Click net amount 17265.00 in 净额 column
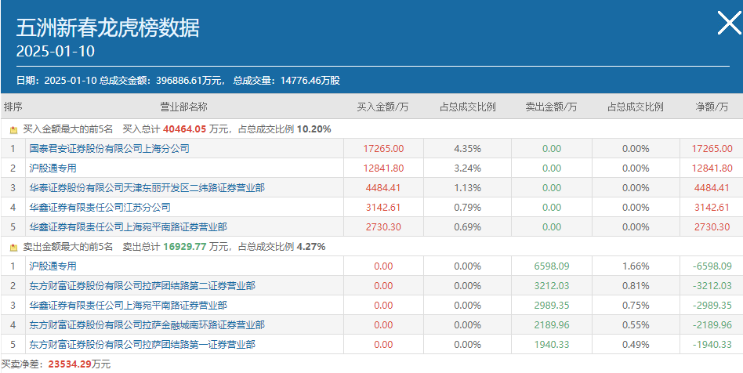The height and width of the screenshot is (373, 743). click(712, 149)
